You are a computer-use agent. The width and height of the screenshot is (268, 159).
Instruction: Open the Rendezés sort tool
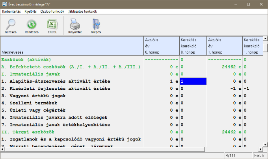(32, 26)
